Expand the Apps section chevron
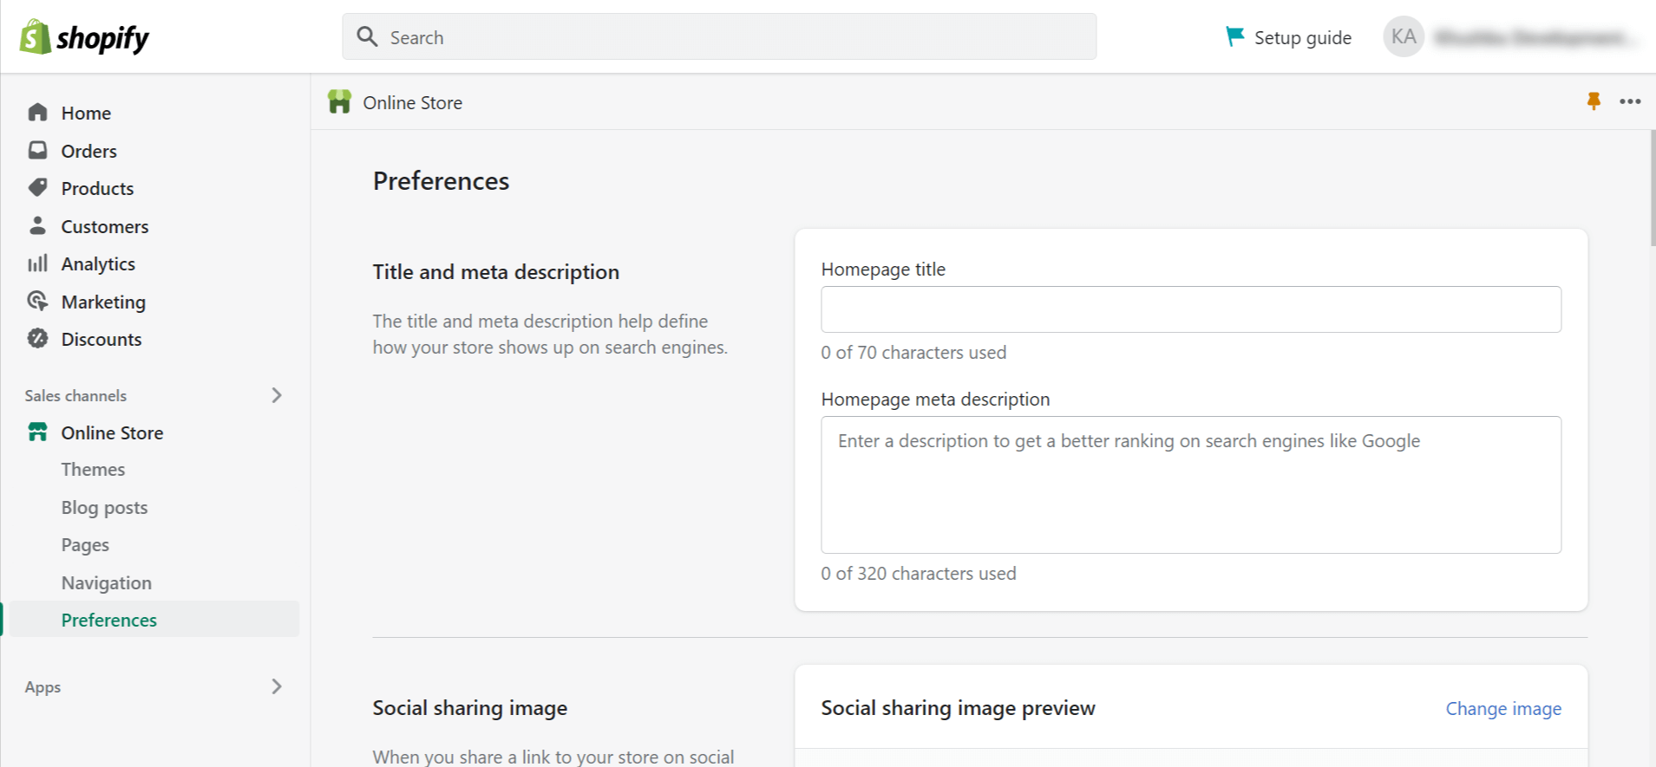This screenshot has height=767, width=1656. point(277,686)
